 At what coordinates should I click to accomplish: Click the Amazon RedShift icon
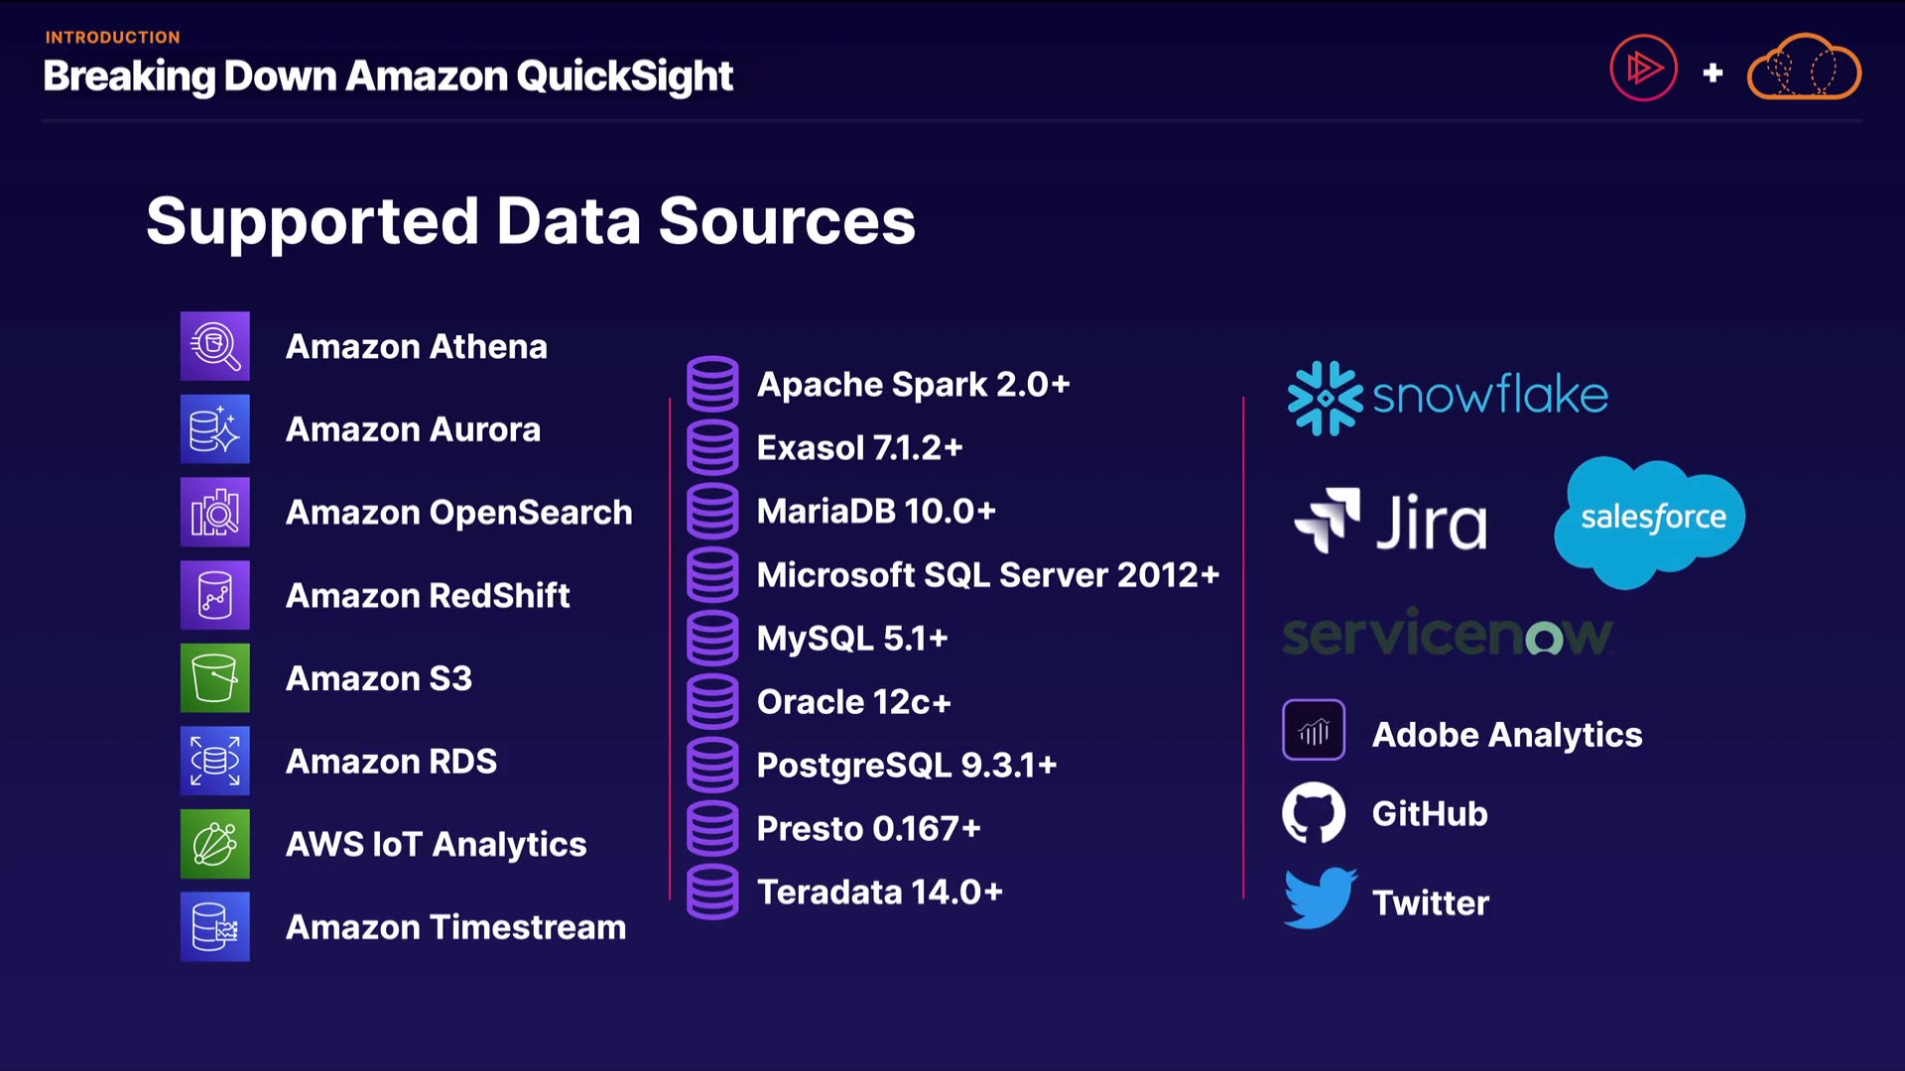(214, 595)
